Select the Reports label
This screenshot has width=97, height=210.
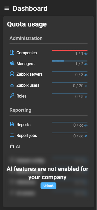point(23,125)
